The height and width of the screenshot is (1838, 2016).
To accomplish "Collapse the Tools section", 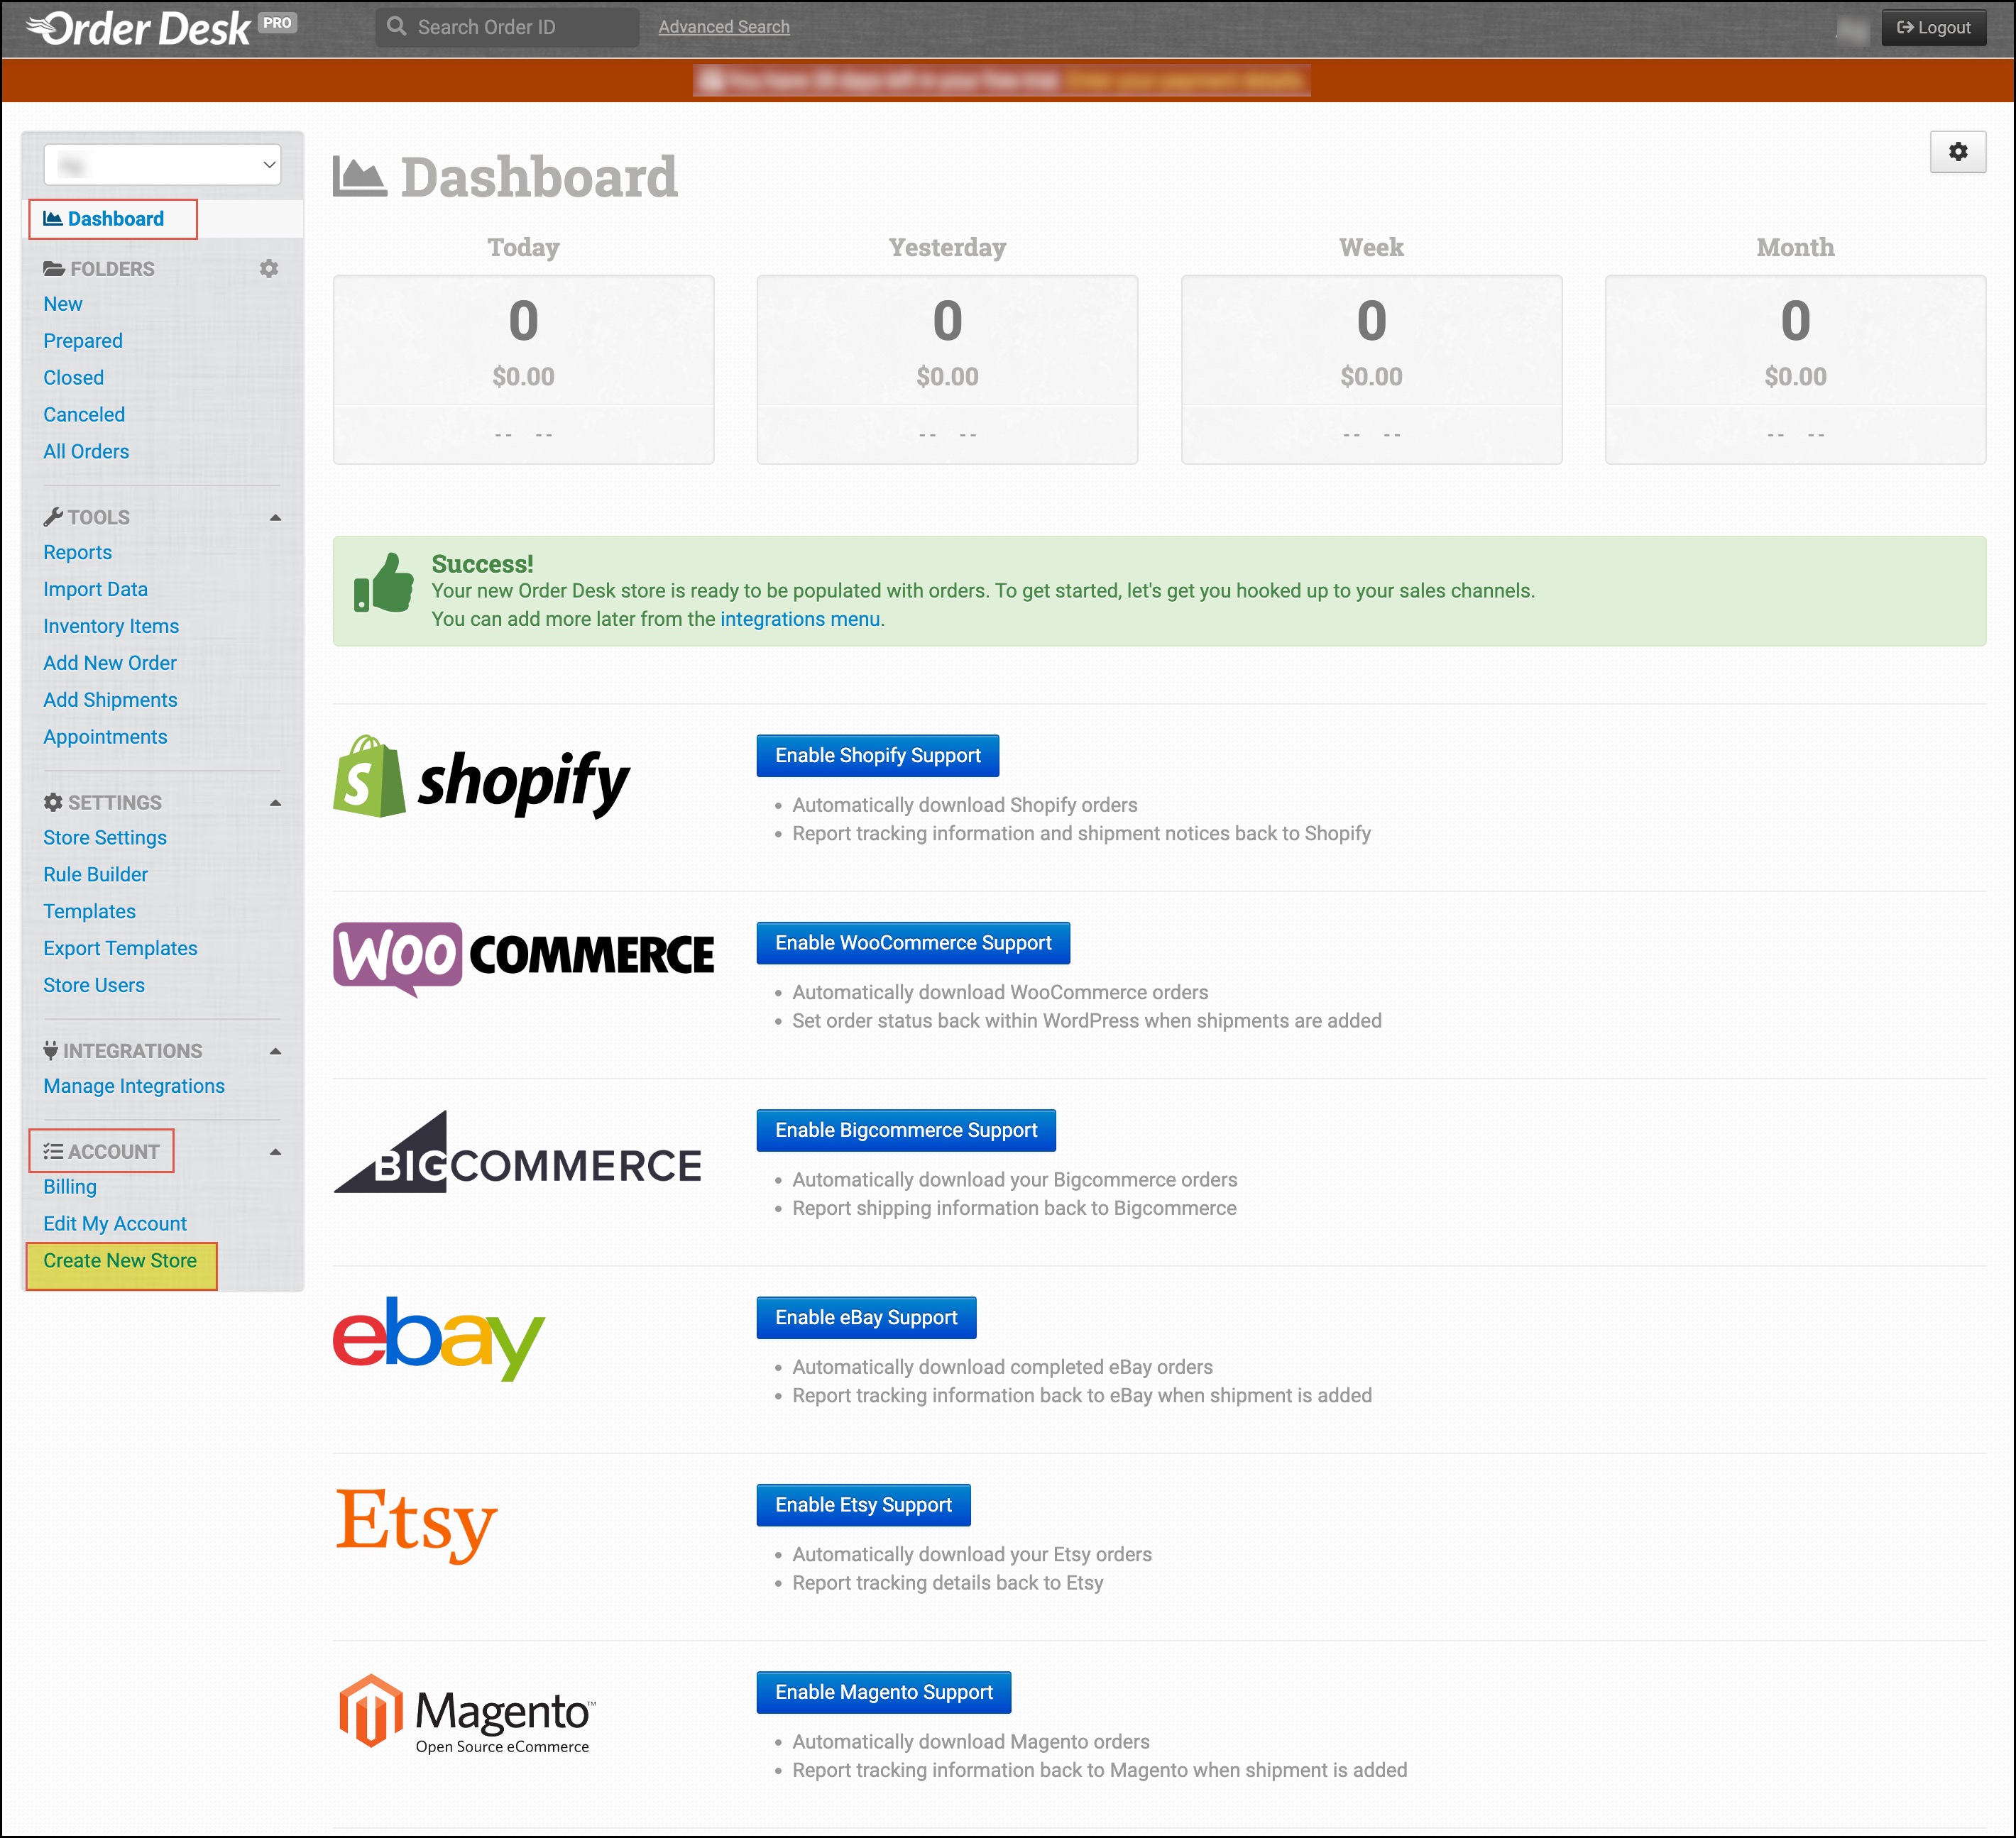I will click(275, 518).
